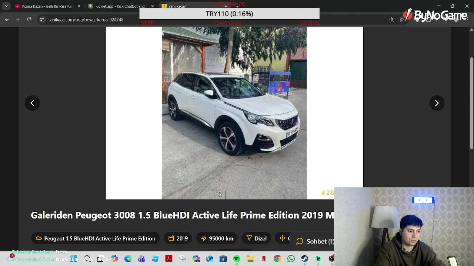Show the previous car photo
The image size is (474, 266).
[x=33, y=103]
